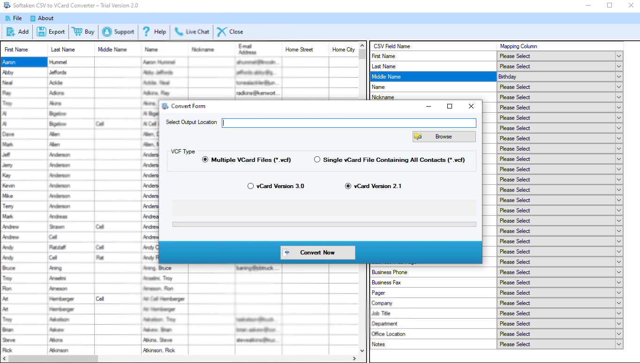The height and width of the screenshot is (363, 640).
Task: Click the Browse button
Action: pos(444,137)
